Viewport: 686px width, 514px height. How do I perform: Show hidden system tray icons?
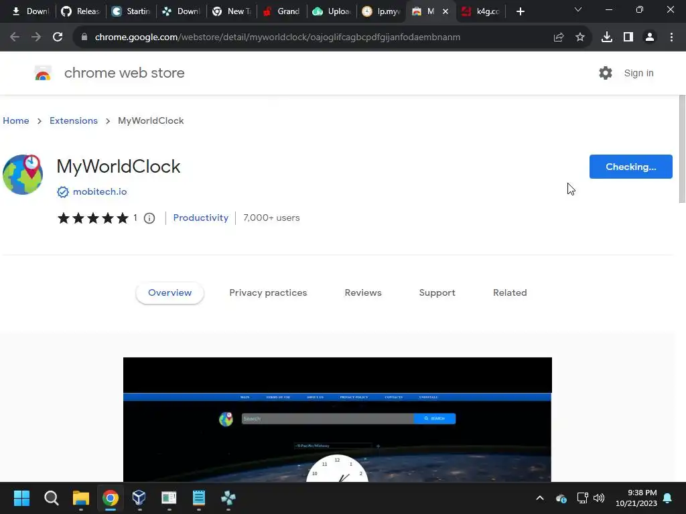point(540,498)
